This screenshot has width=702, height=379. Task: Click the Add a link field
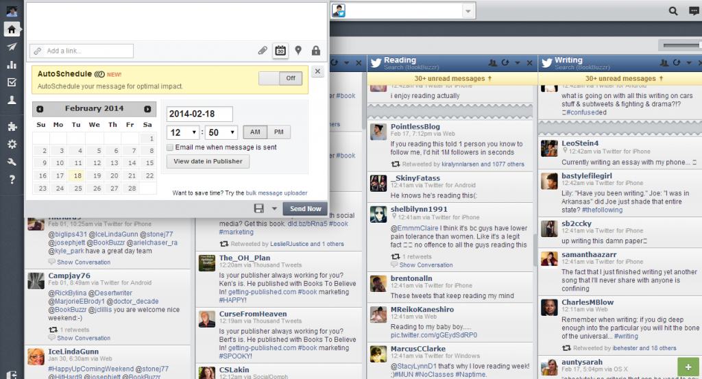[x=82, y=51]
